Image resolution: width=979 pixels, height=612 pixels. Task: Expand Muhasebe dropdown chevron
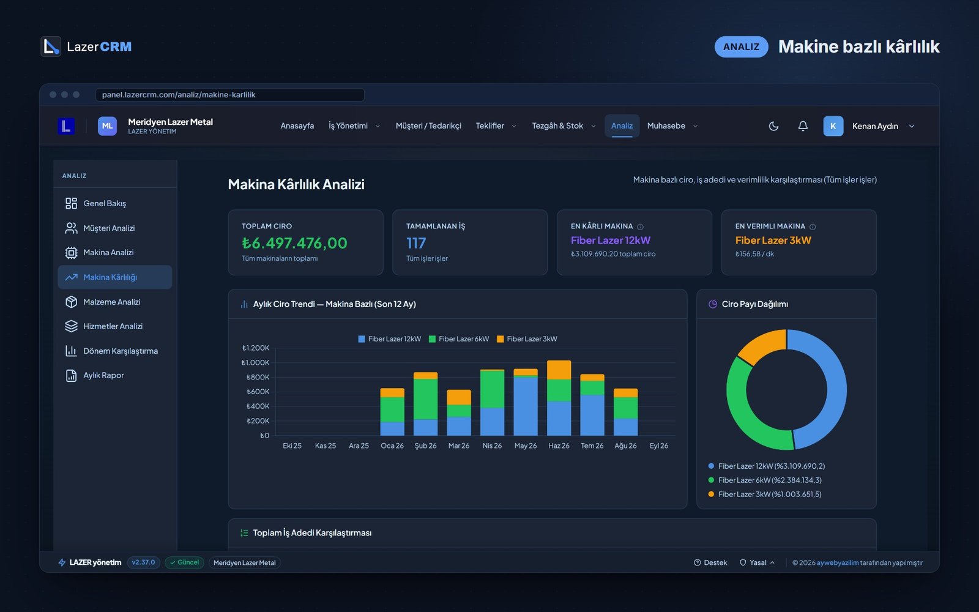tap(695, 127)
